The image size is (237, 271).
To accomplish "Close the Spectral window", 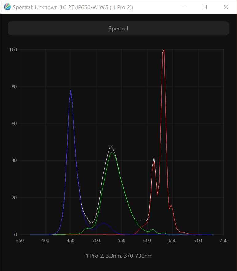I will pyautogui.click(x=226, y=7).
